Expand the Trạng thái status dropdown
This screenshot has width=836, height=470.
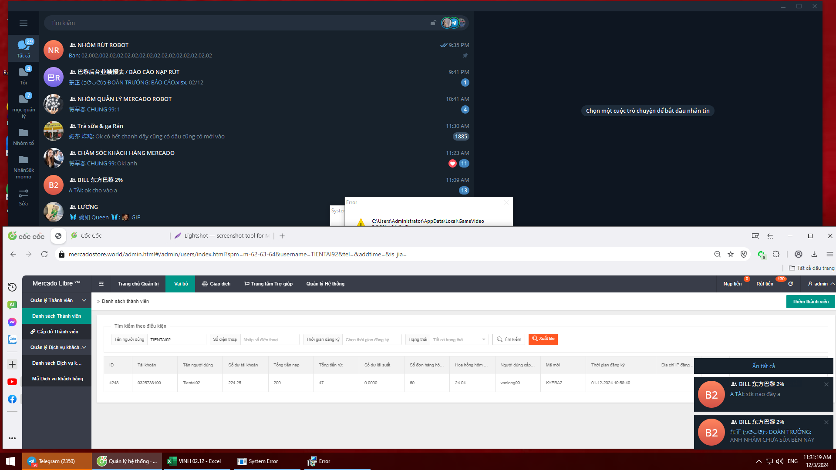[x=458, y=339]
